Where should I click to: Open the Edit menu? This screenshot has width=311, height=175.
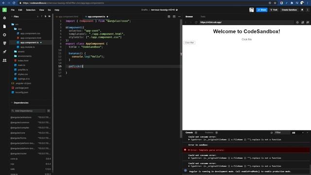click(x=20, y=10)
